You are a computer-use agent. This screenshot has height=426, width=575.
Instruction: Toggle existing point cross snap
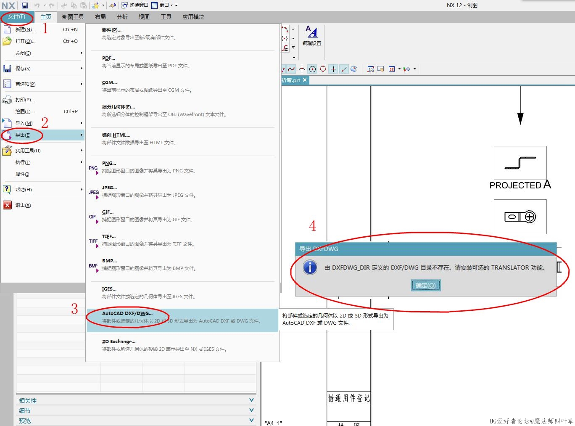click(x=333, y=69)
